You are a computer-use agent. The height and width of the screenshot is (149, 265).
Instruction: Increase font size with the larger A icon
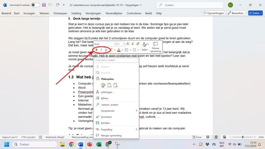pyautogui.click(x=128, y=44)
